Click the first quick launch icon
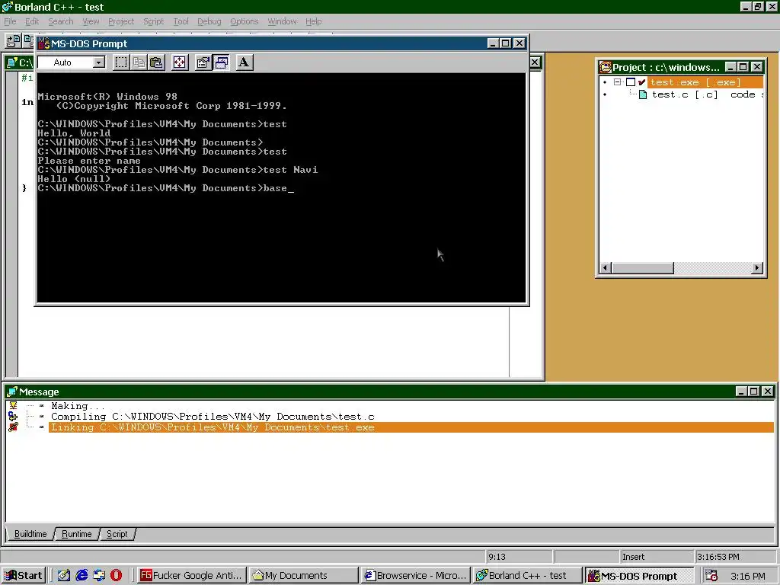The image size is (780, 585). click(x=64, y=576)
